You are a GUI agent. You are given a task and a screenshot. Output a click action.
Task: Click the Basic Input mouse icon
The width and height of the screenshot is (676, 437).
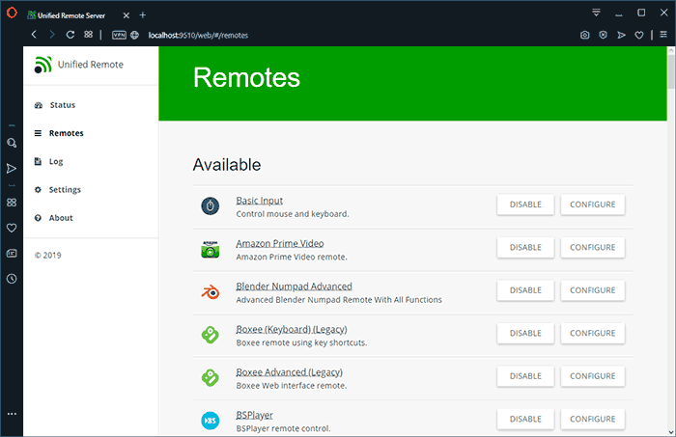(x=211, y=205)
